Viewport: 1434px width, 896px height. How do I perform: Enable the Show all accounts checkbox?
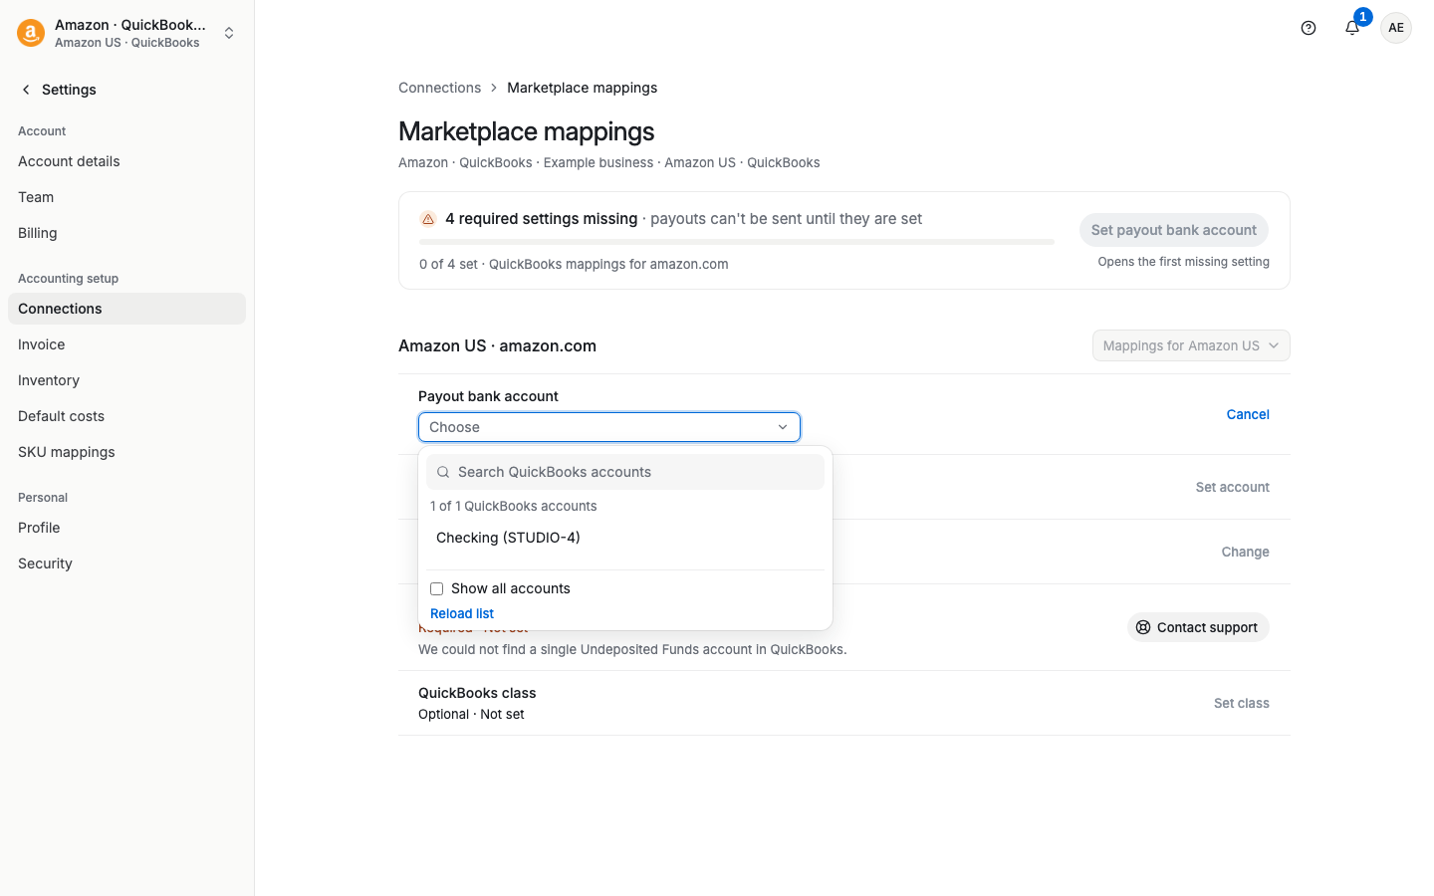[x=436, y=588]
